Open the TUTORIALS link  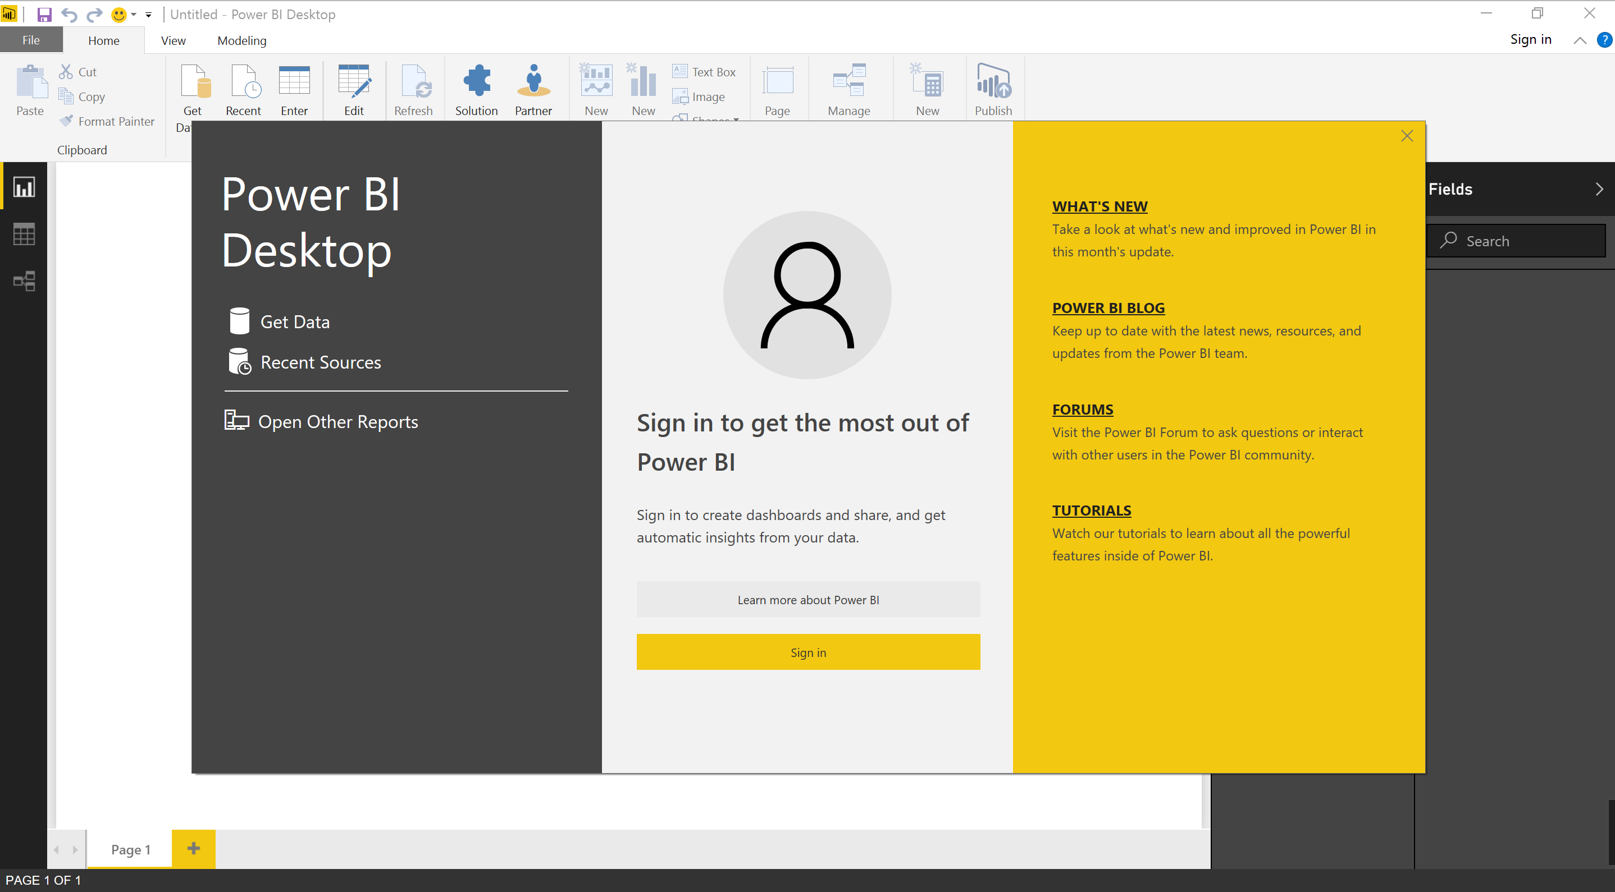coord(1092,510)
